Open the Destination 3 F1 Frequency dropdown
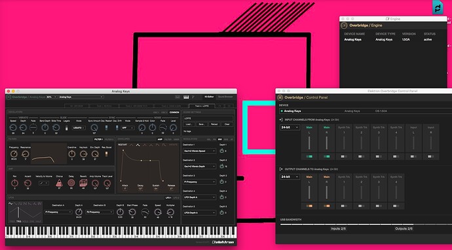The width and height of the screenshot is (452, 250). click(x=199, y=182)
